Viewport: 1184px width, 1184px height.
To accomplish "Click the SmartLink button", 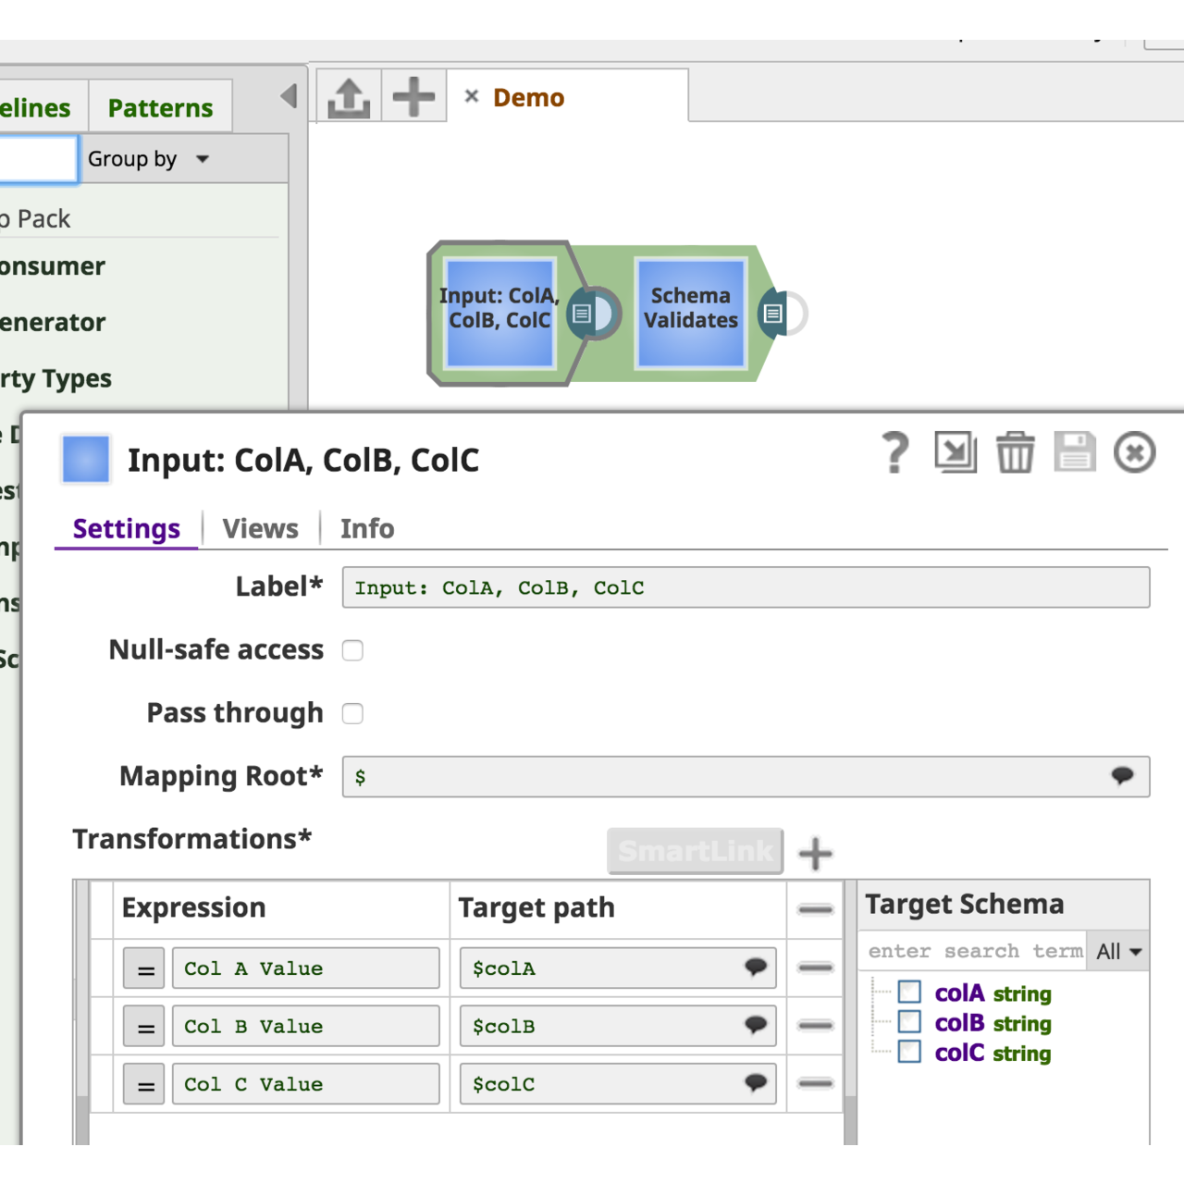I will tap(695, 851).
